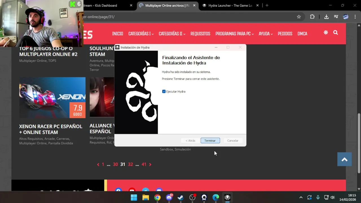Go to page 1 in pagination
The width and height of the screenshot is (361, 203).
pos(103,164)
